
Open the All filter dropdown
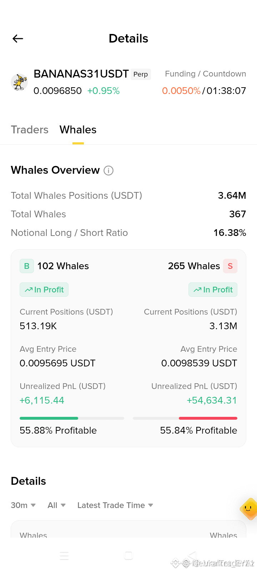click(56, 505)
